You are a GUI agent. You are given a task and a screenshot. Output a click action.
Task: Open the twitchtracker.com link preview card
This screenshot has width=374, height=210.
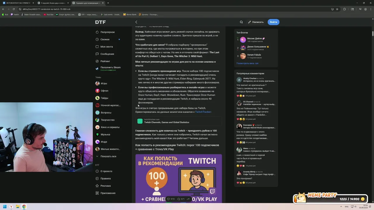click(179, 121)
